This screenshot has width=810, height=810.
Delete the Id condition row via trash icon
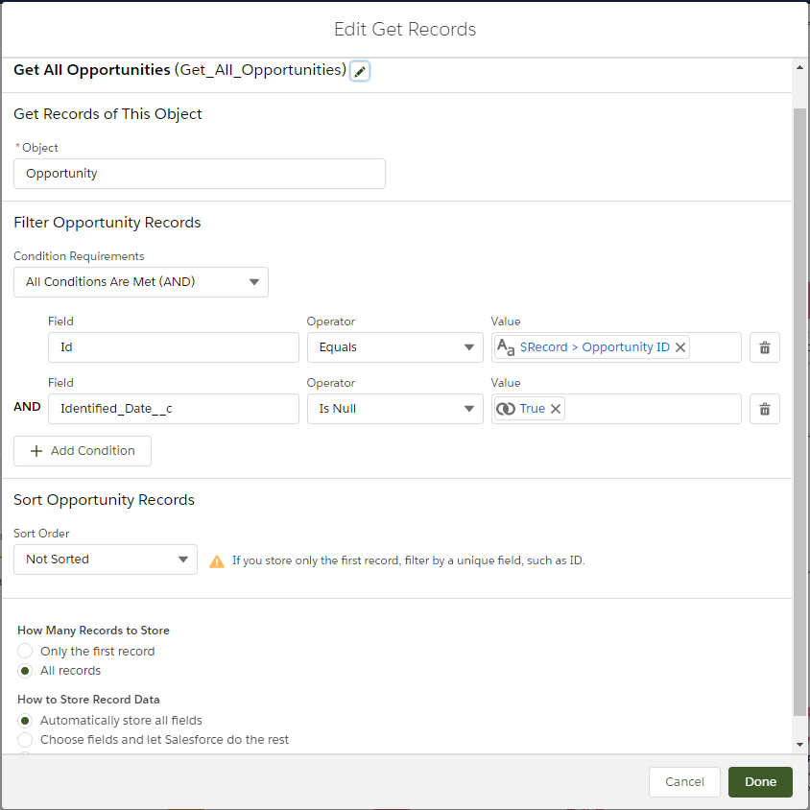765,347
